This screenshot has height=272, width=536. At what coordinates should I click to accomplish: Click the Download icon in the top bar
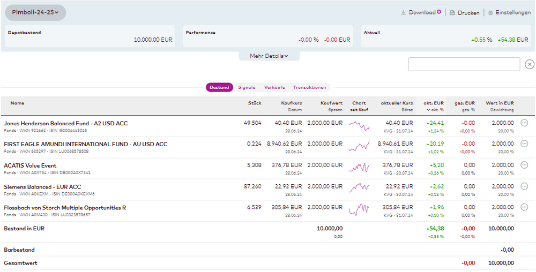coord(404,12)
